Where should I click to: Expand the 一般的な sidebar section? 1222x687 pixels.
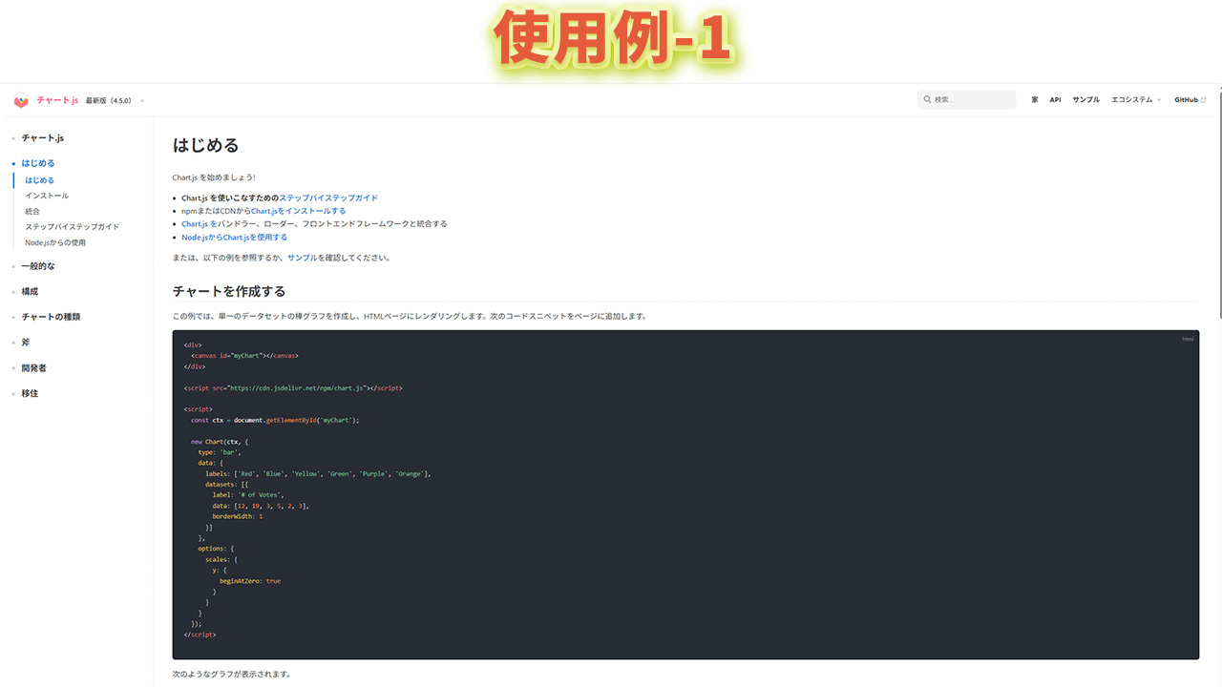click(38, 266)
